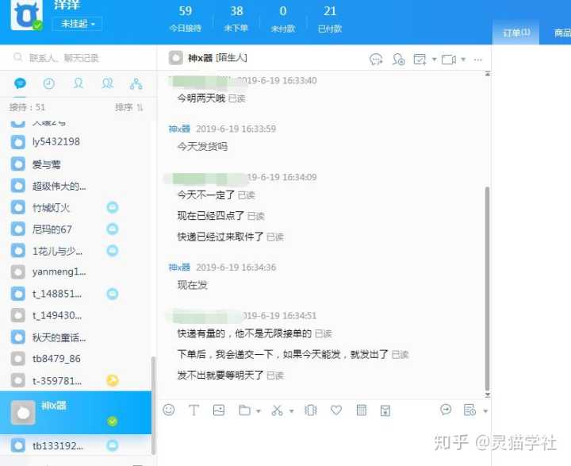Expand the file folder dropdown arrow
Screen dimensions: 571x466
click(x=259, y=411)
